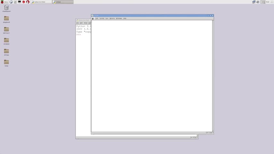Viewport: 274px width, 154px height.
Task: Open Shell menu in Python Shell window
Action: coord(85,23)
